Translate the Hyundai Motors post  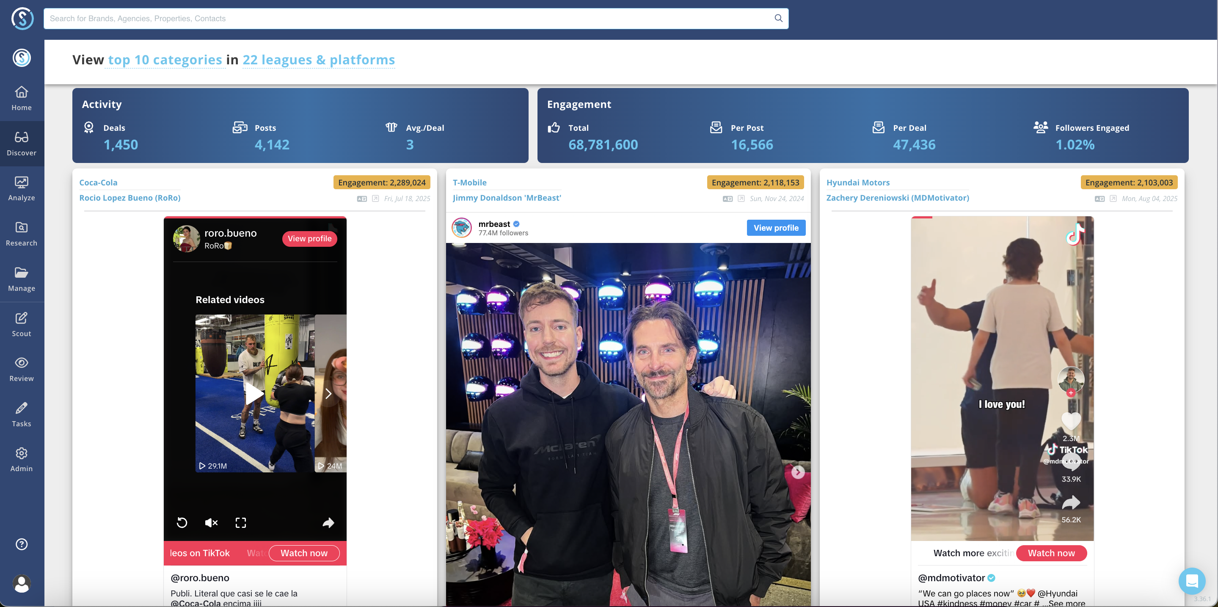coord(1100,199)
